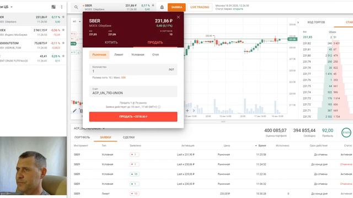The height and width of the screenshot is (198, 353).
Task: Click the free funds value 394 855,44
Action: pos(304,130)
